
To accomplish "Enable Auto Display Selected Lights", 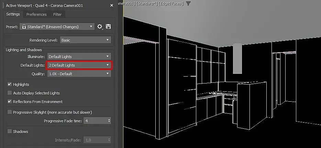I will (10, 93).
